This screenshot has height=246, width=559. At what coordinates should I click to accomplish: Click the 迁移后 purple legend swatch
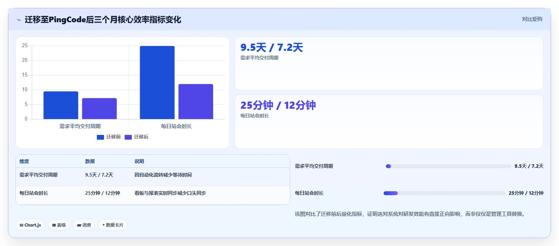point(128,137)
